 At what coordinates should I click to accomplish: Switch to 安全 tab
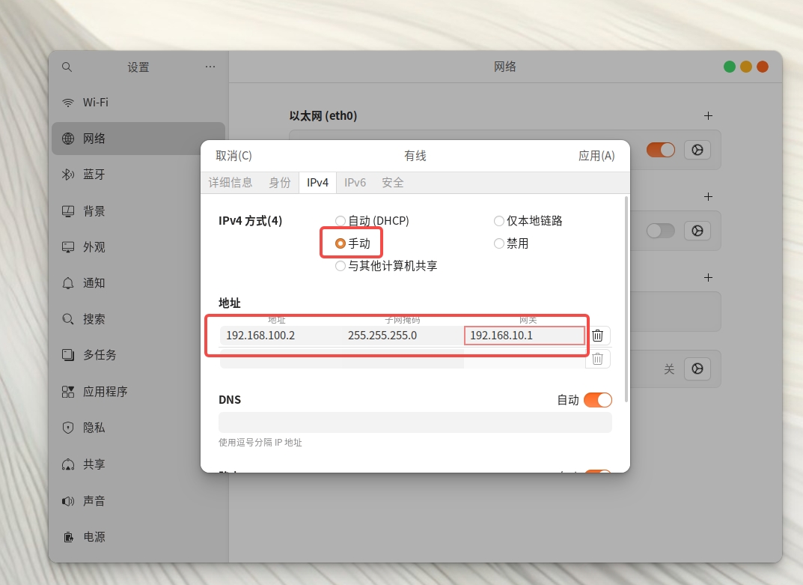393,183
